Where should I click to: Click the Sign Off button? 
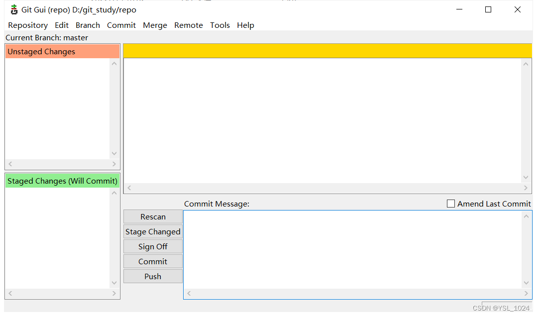(x=153, y=246)
